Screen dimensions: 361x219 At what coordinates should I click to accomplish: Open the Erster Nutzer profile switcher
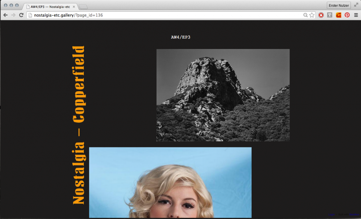click(x=339, y=5)
